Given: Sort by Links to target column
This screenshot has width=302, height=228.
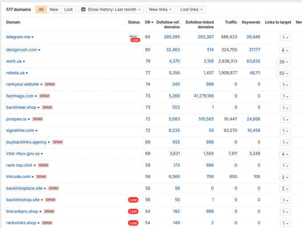Looking at the screenshot, I should [278, 22].
